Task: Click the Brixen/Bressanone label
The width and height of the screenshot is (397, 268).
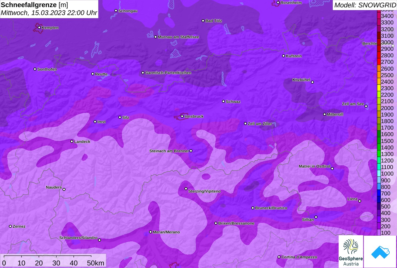Action: pyautogui.click(x=236, y=223)
